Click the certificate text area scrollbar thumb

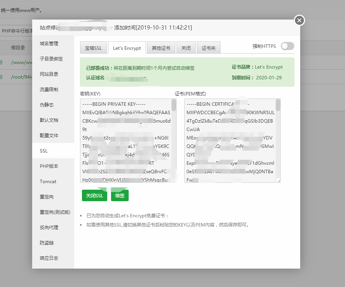(x=278, y=105)
